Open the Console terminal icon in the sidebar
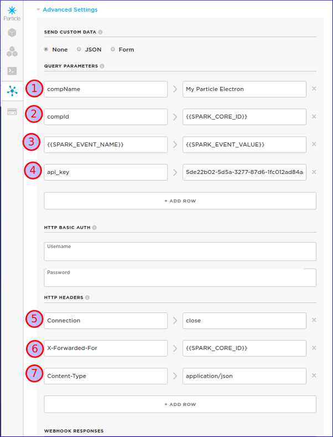333x437 pixels. coord(12,71)
